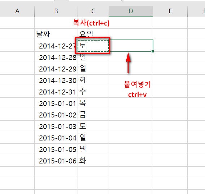Select the date cell 2015-01-01
The width and height of the screenshot is (205, 194).
[56, 103]
